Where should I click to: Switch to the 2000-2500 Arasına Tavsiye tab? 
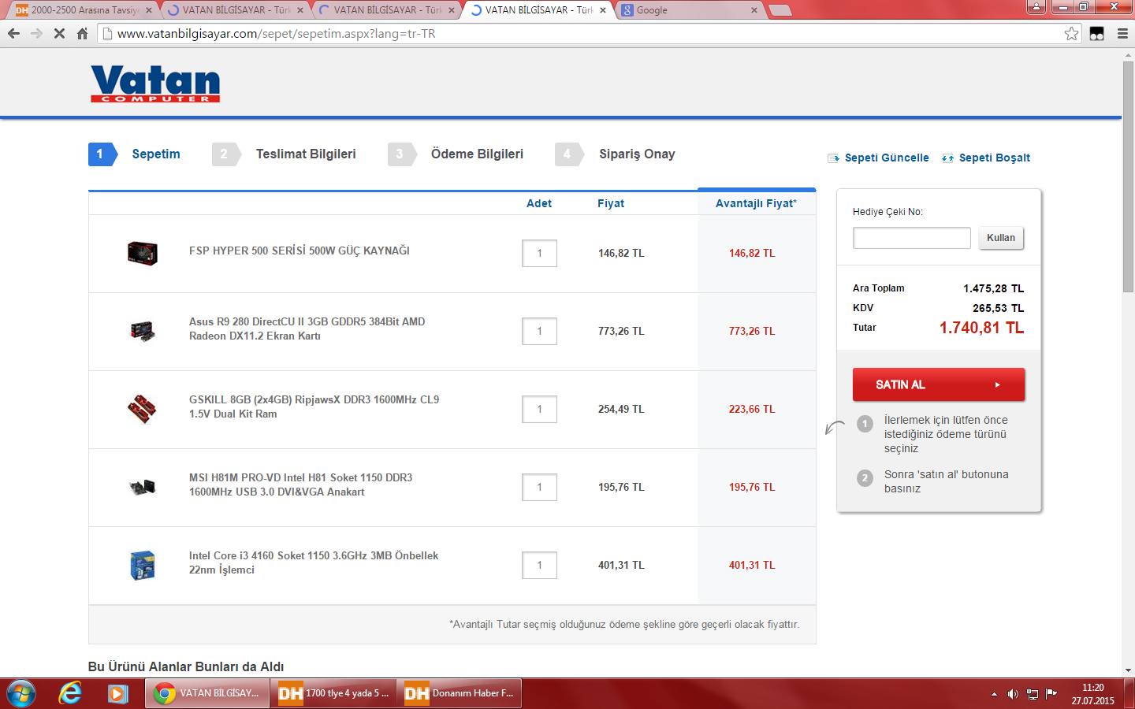83,10
